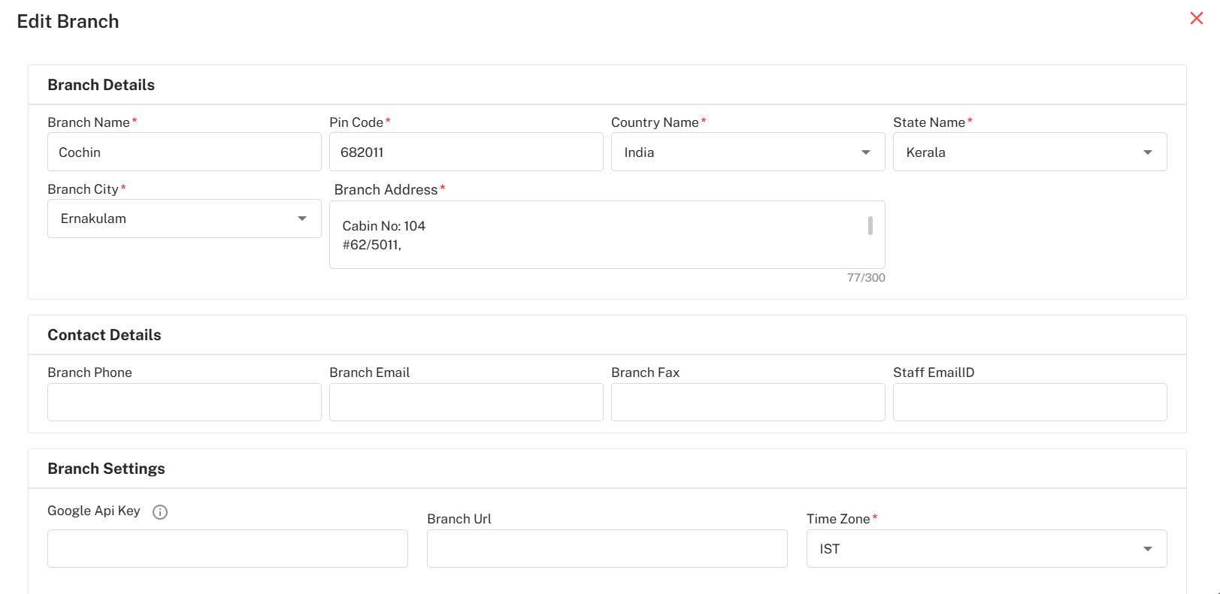Image resolution: width=1220 pixels, height=594 pixels.
Task: Select the Branch Fax field
Action: (x=747, y=403)
